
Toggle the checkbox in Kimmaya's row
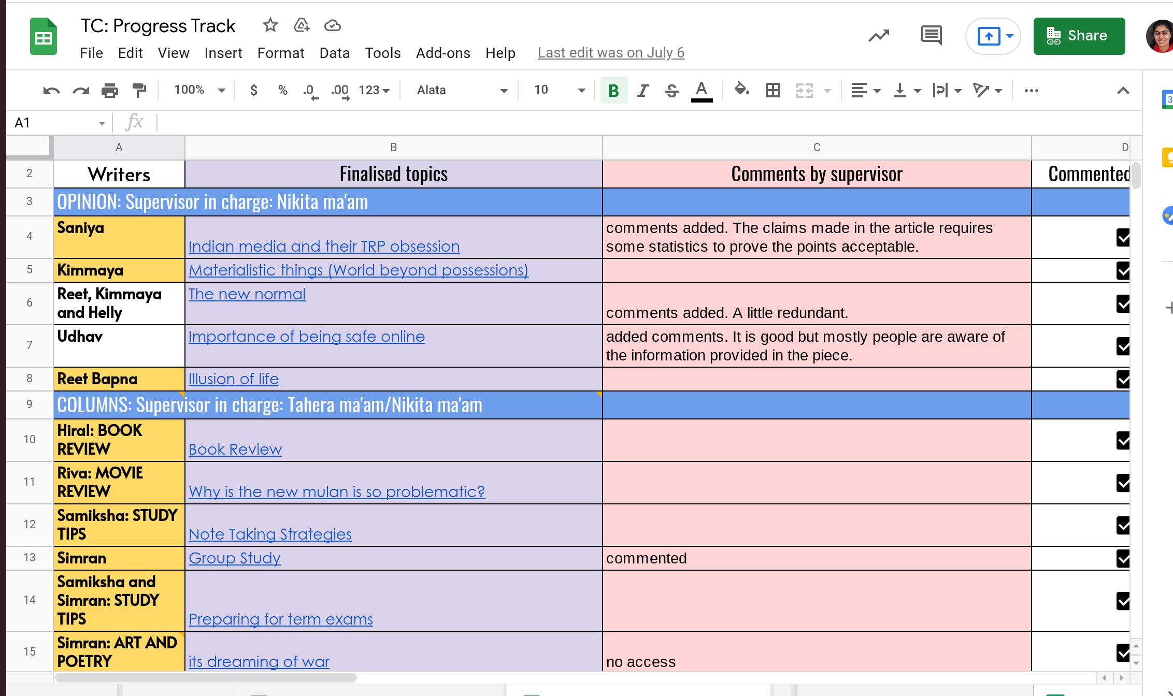coord(1123,271)
